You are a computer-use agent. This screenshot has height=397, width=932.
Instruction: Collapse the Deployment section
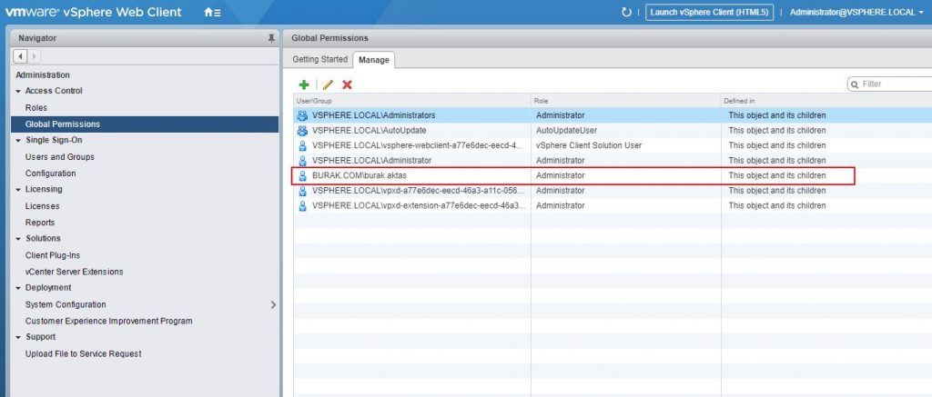(18, 288)
